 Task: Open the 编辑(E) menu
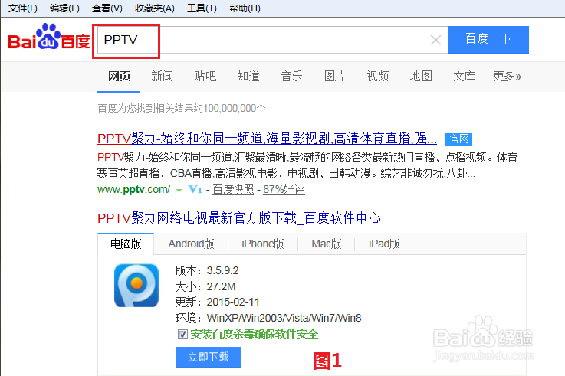(x=64, y=8)
